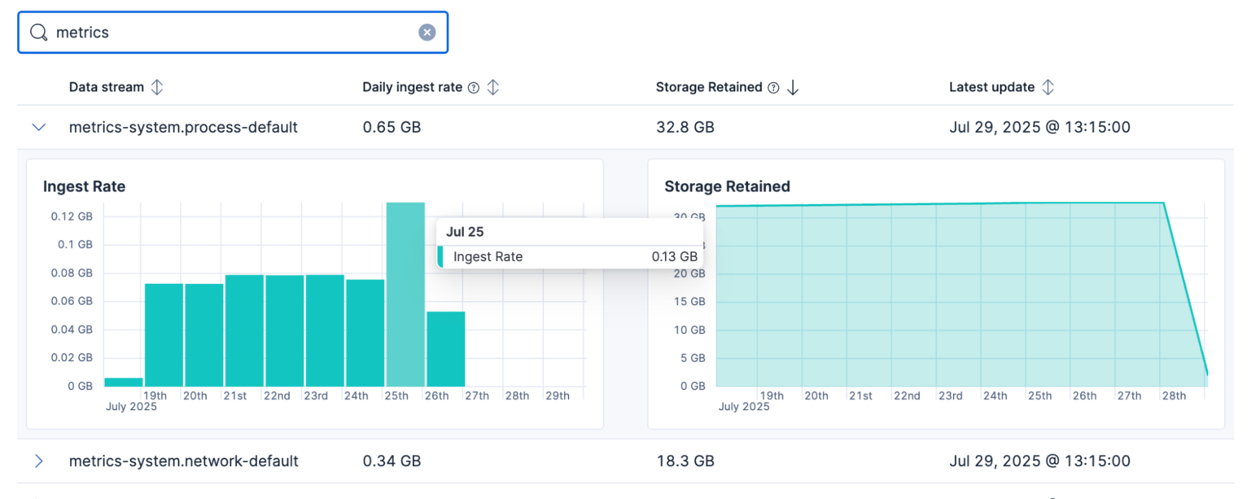Toggle Storage Retained descending sort arrow
Viewport: 1260px width, 499px height.
(x=793, y=87)
